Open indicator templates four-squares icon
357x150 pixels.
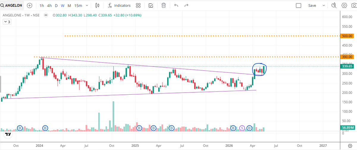(138, 5)
